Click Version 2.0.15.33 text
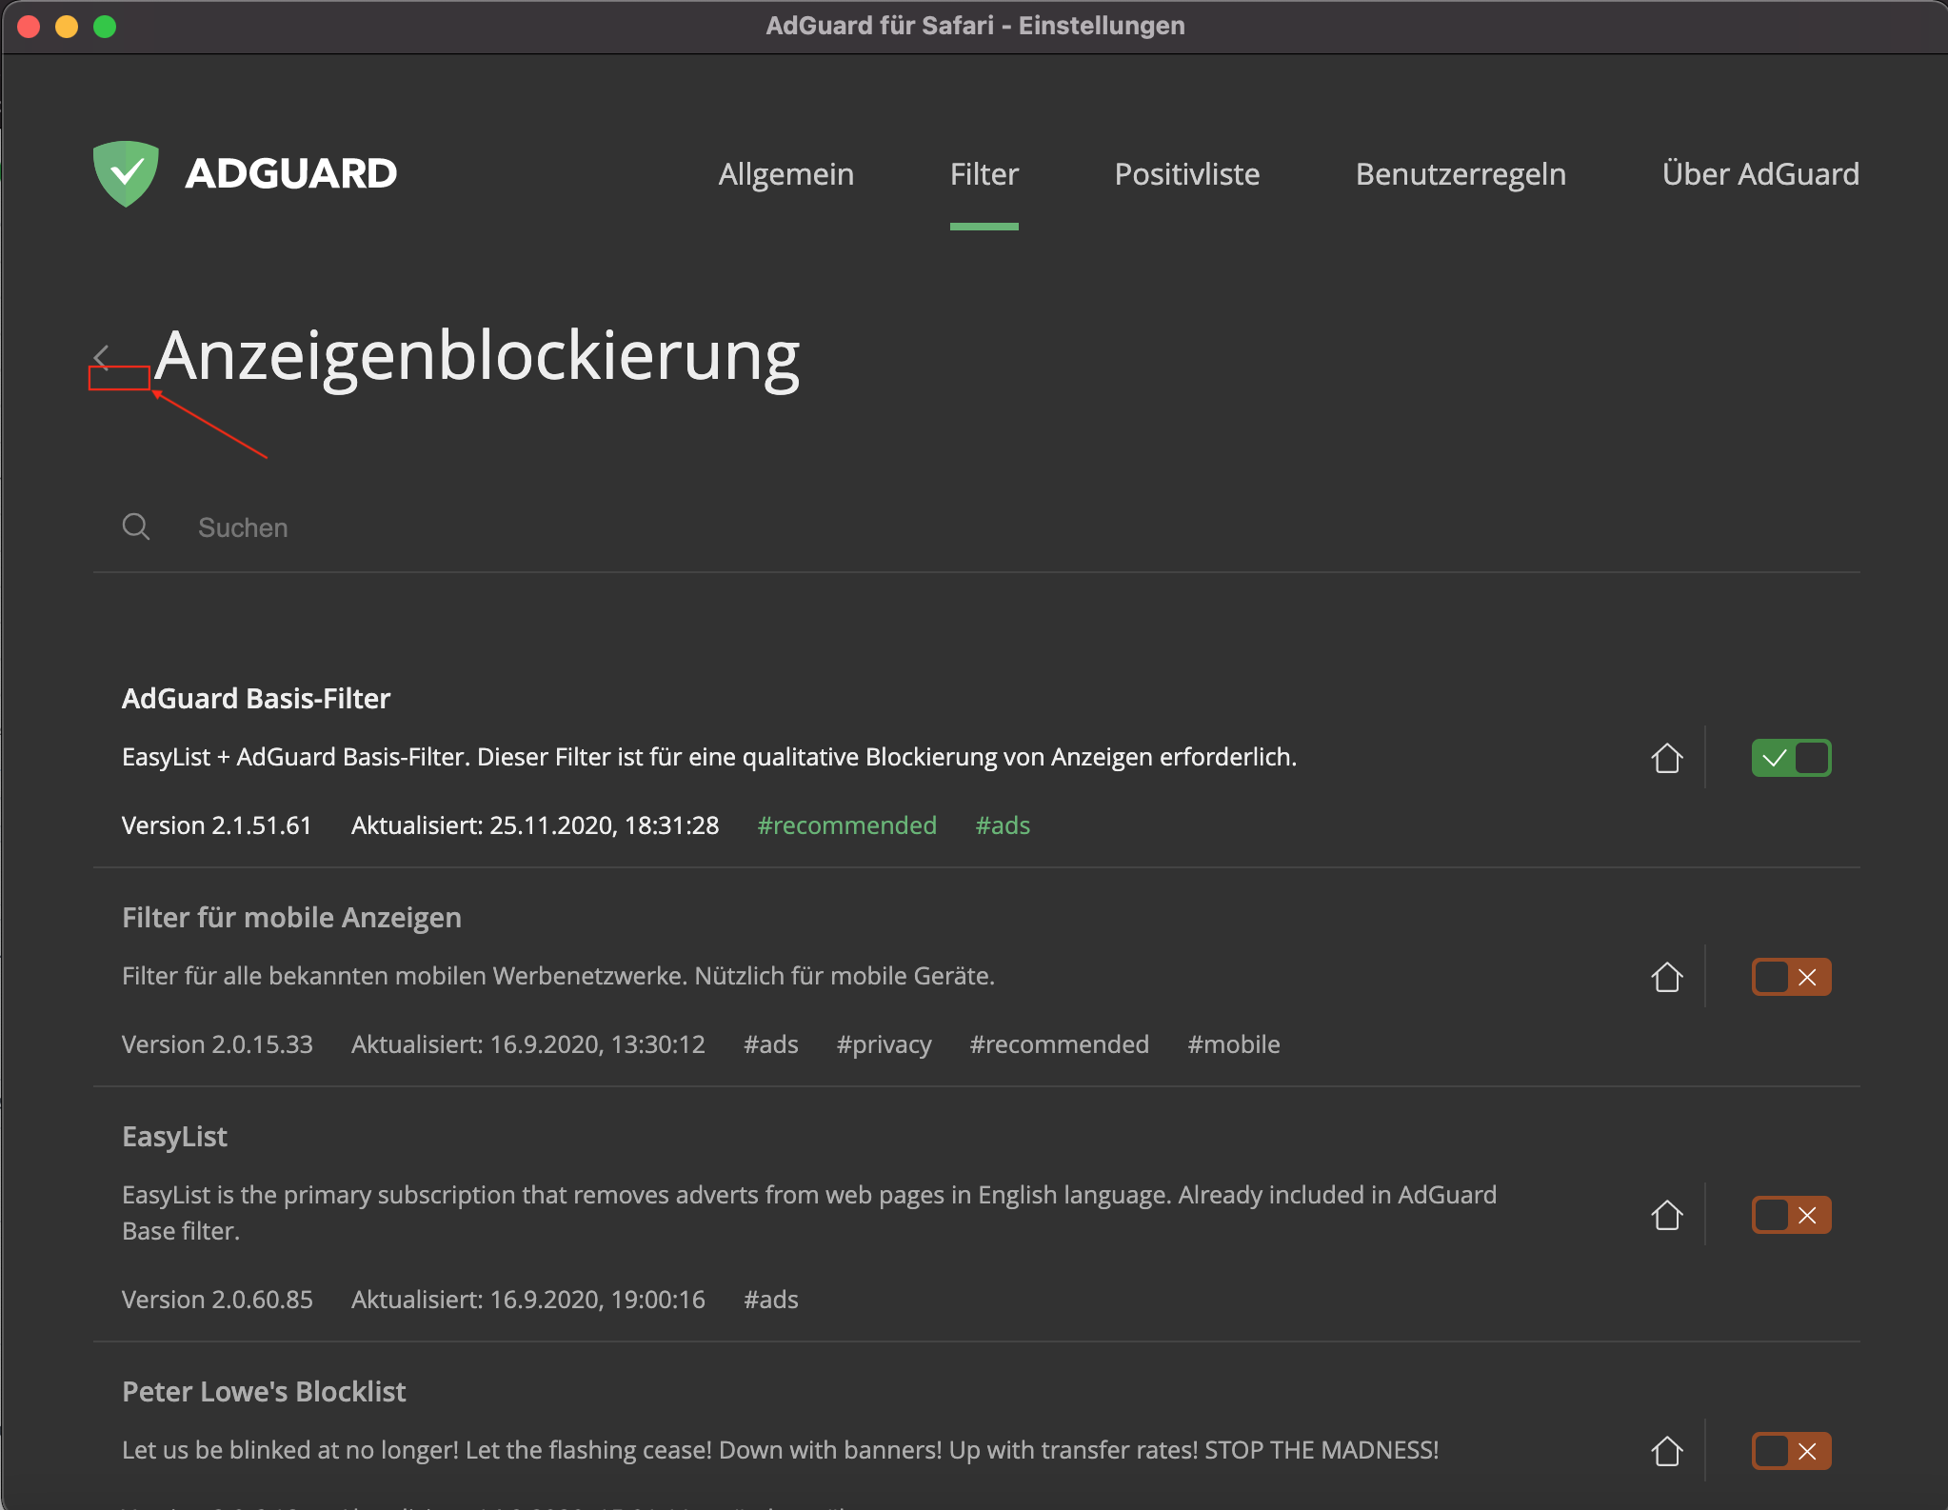Image resolution: width=1948 pixels, height=1510 pixels. coord(217,1044)
